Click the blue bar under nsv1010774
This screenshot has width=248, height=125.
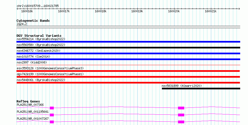pos(128,59)
